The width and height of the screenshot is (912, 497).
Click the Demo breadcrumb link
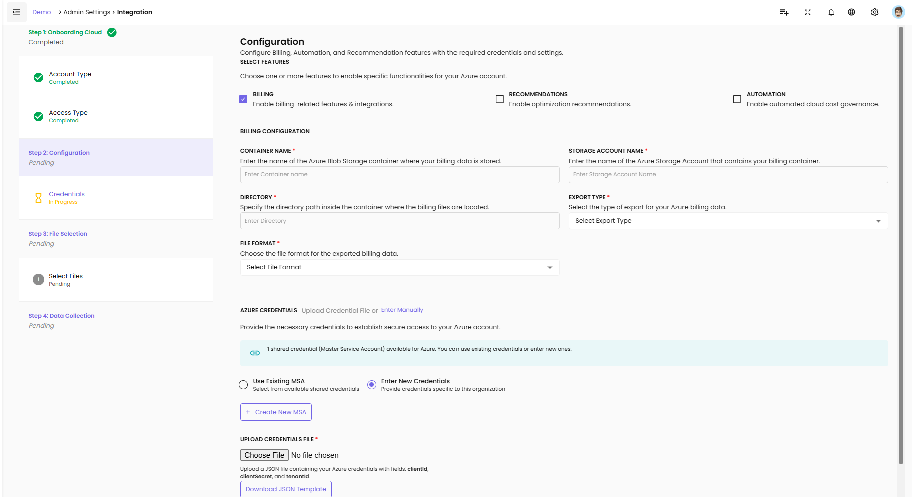(41, 12)
